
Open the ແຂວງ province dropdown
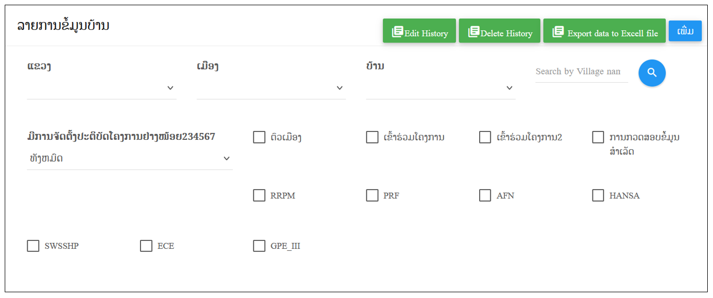coord(102,88)
